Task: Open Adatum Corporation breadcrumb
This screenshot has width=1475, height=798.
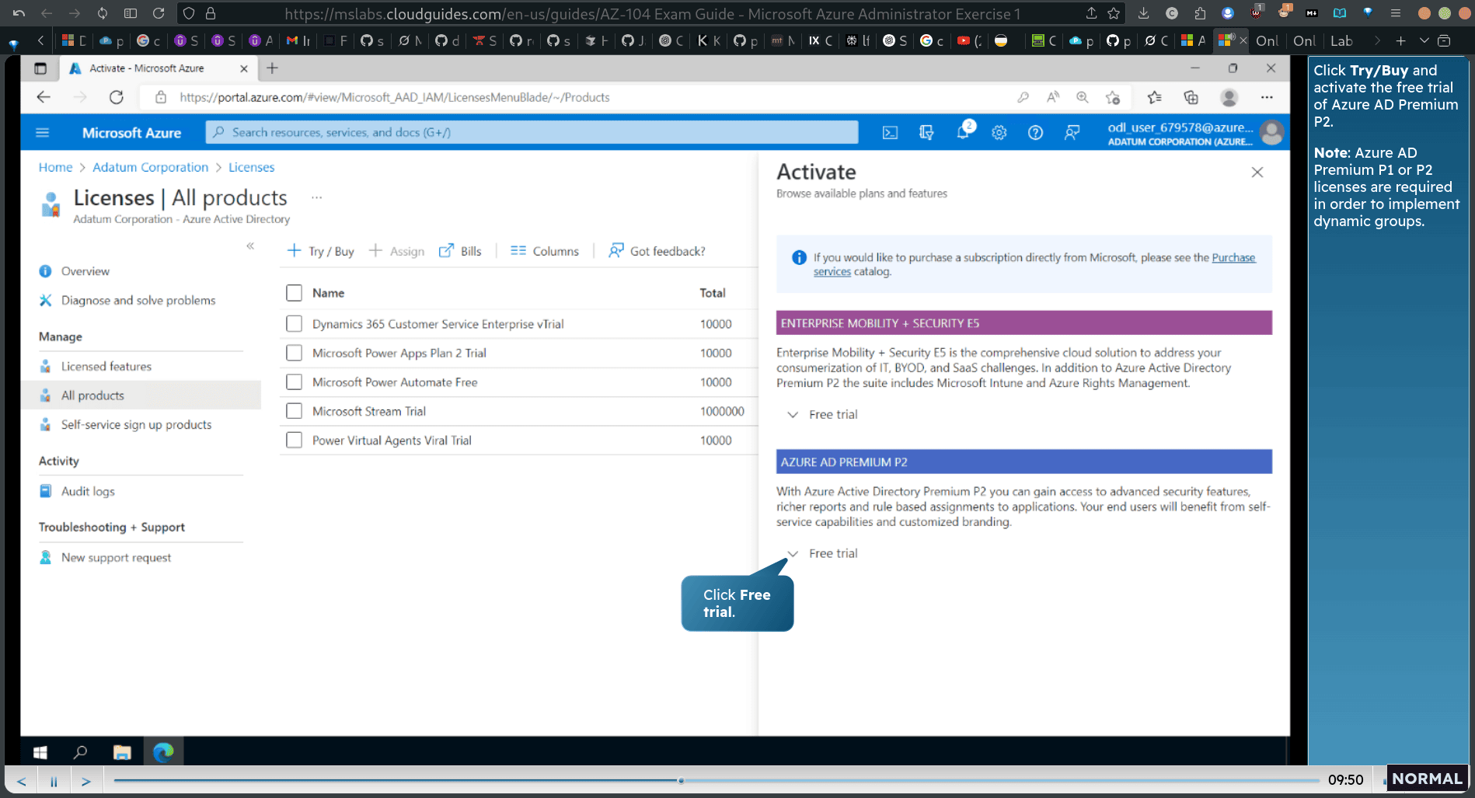Action: [151, 167]
